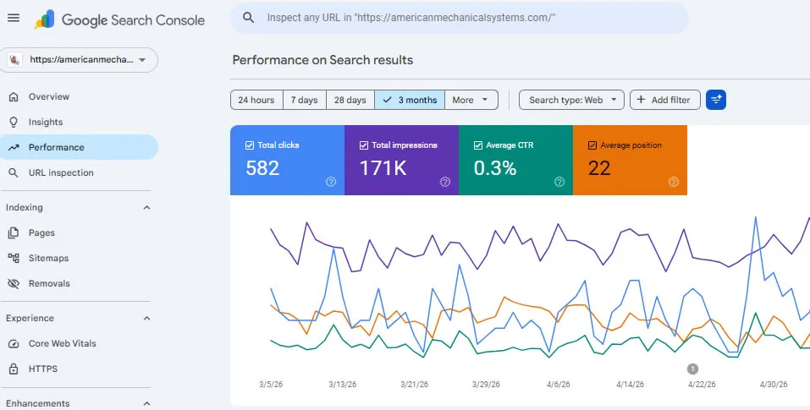Open the HTTPS report
The image size is (810, 410).
pyautogui.click(x=79, y=369)
